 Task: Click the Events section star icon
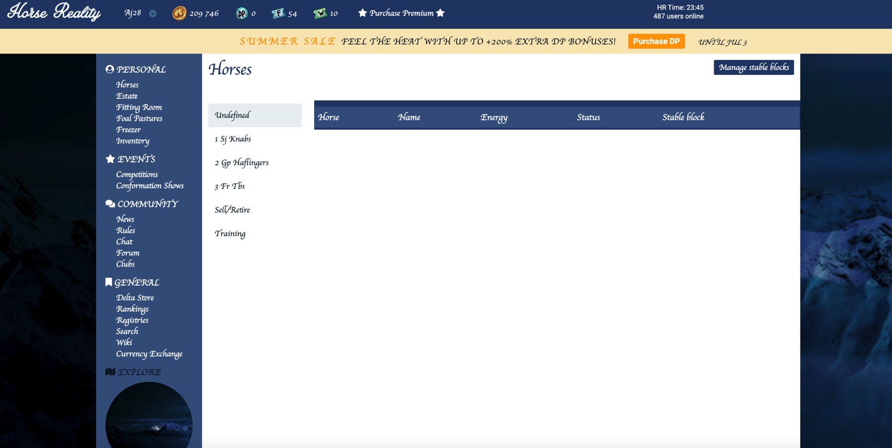[110, 159]
